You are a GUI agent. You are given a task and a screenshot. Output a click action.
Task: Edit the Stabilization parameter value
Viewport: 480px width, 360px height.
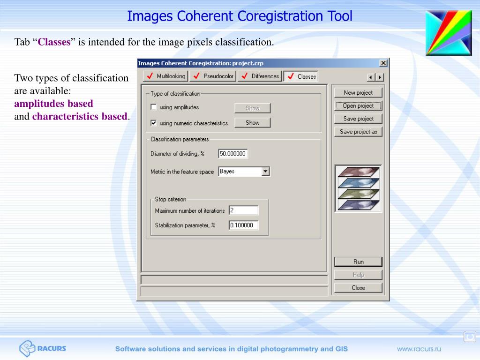pos(243,225)
